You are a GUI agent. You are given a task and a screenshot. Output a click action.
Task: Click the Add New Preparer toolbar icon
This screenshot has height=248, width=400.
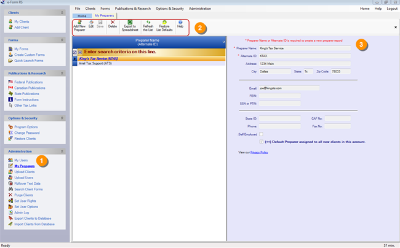tap(79, 25)
